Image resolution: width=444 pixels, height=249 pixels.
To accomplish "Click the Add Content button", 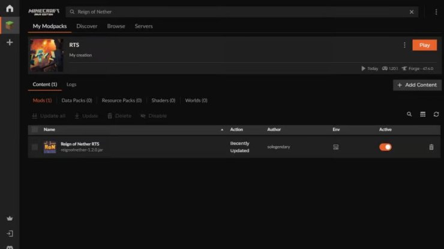I will point(417,85).
